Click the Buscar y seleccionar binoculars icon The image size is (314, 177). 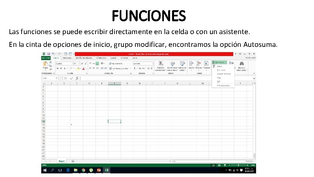[242, 64]
